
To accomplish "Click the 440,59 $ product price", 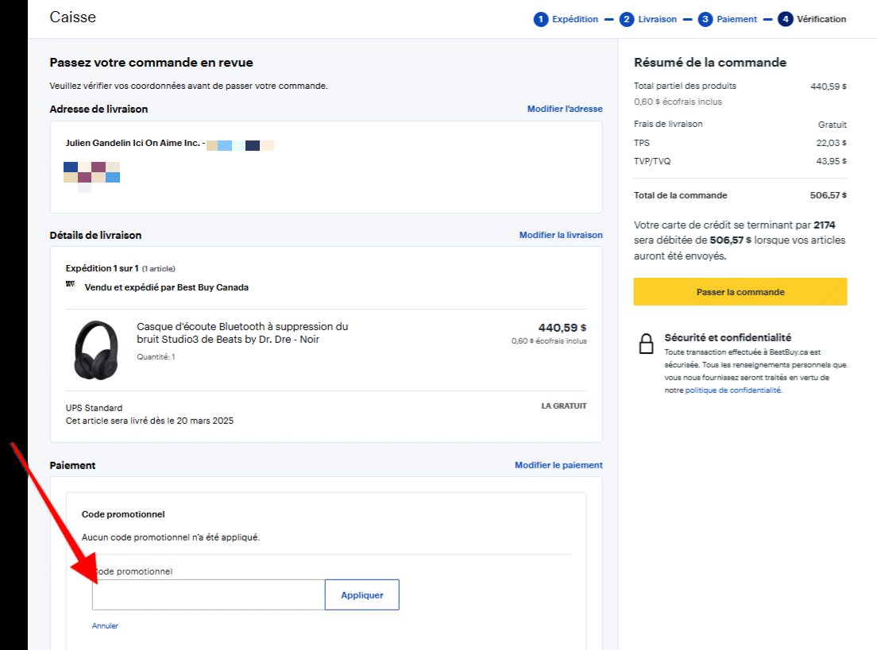I will (562, 328).
